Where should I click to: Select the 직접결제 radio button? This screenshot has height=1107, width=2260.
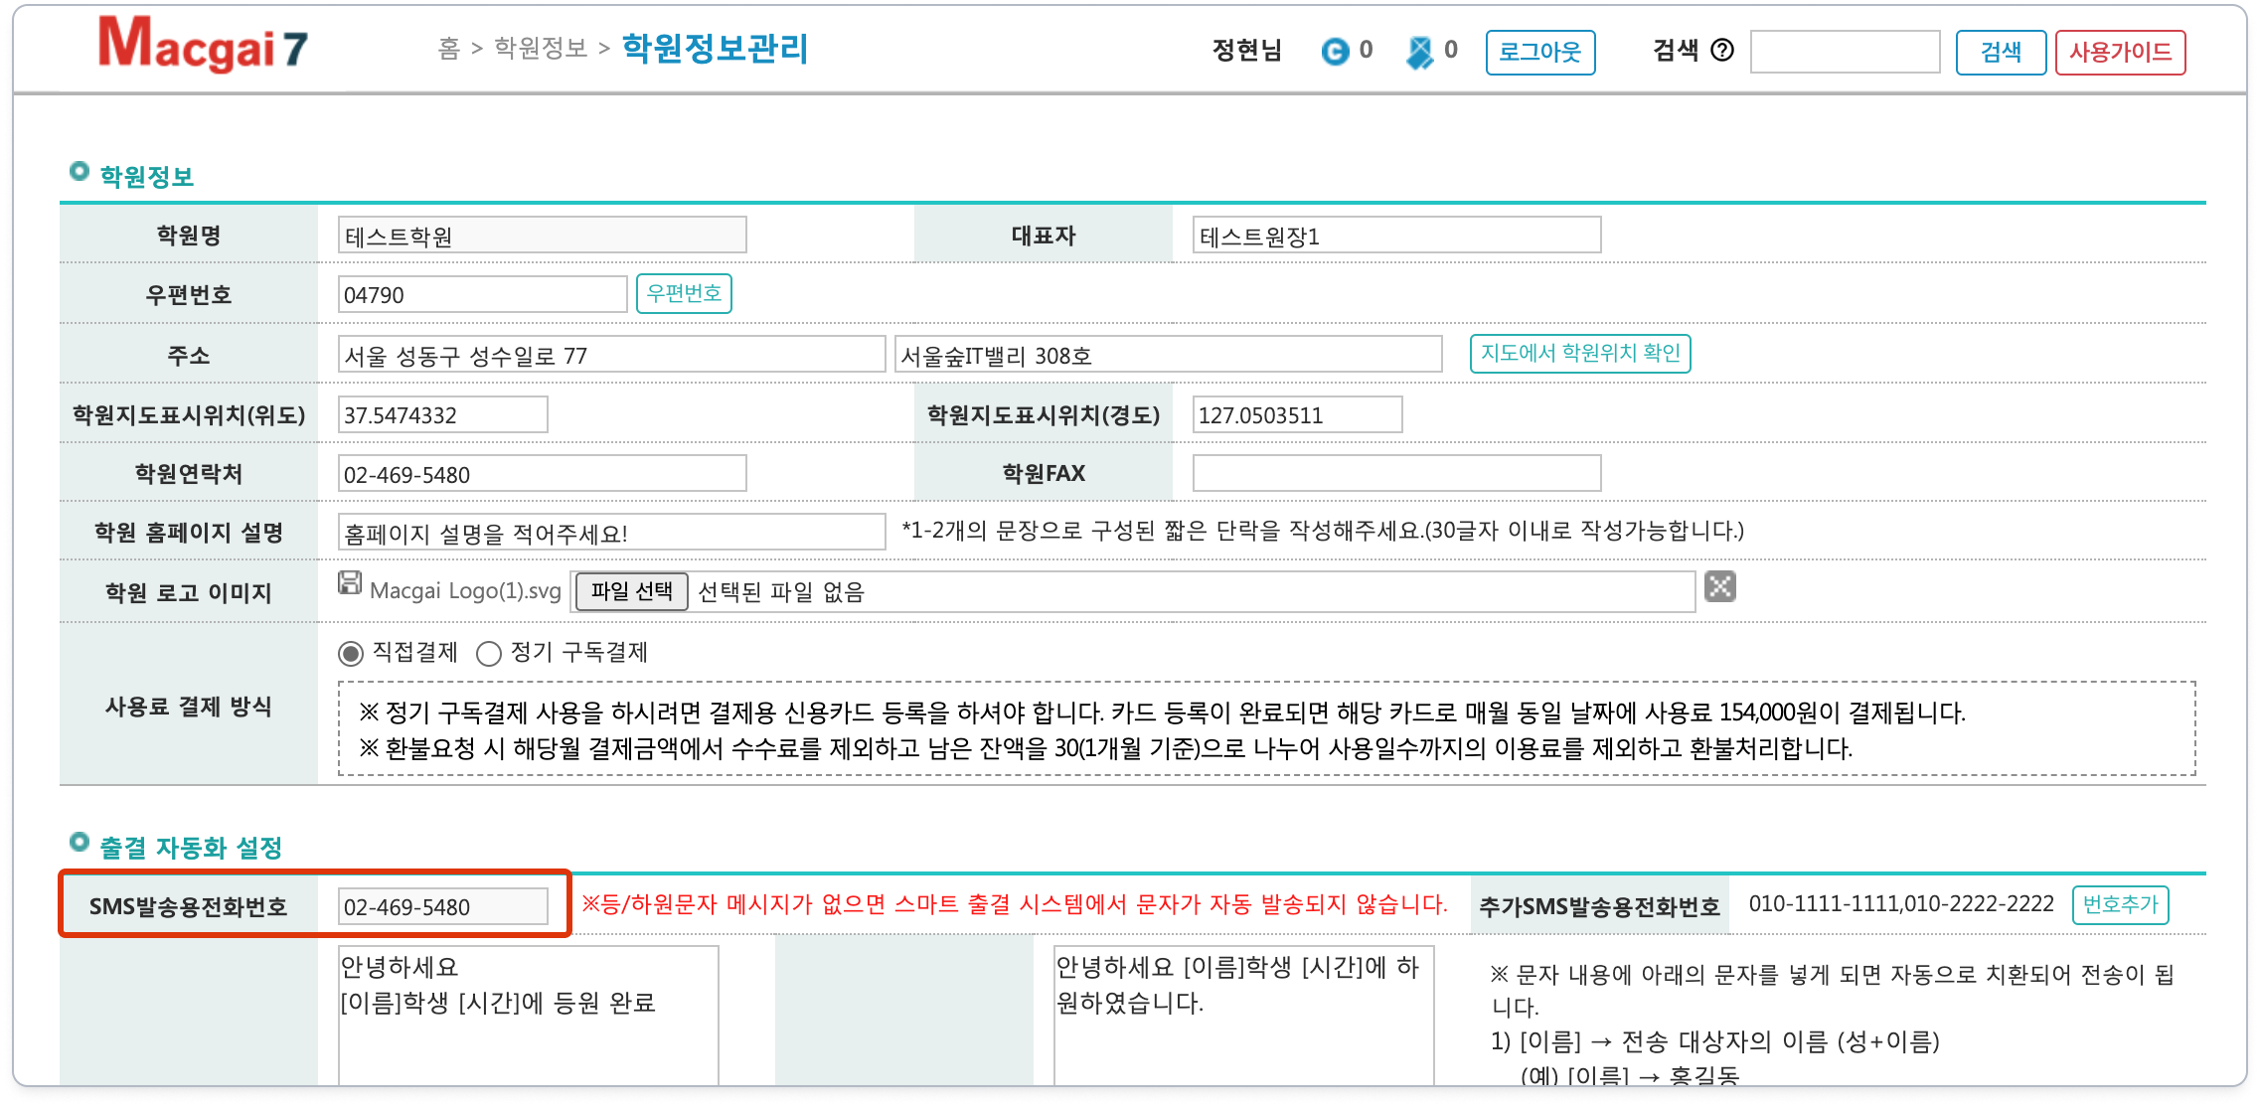351,654
